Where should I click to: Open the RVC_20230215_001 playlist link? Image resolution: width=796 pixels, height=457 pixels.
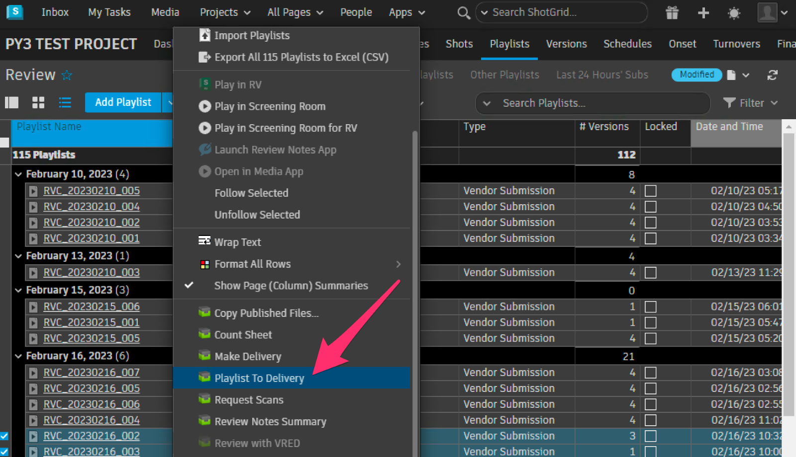coord(92,322)
